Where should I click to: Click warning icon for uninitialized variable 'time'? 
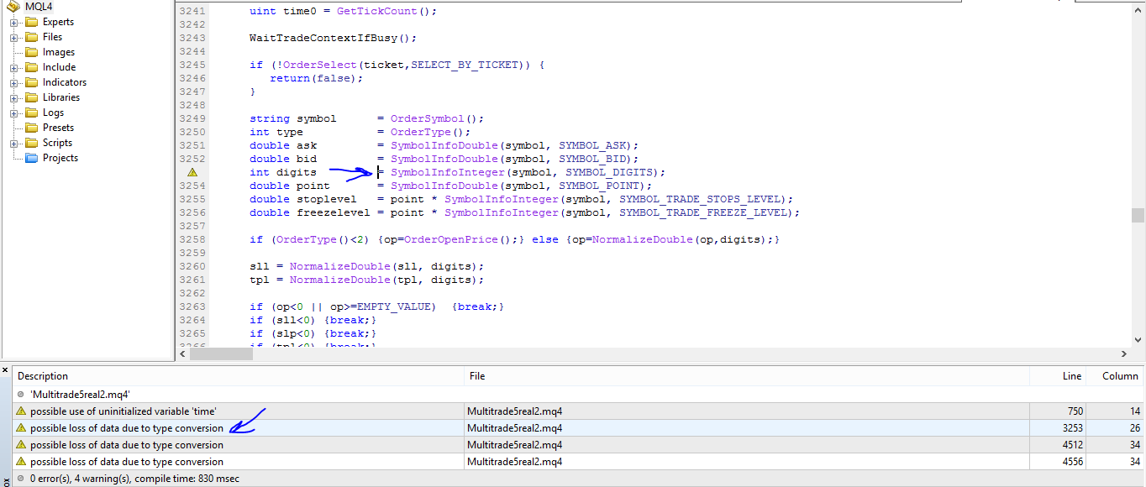(21, 411)
